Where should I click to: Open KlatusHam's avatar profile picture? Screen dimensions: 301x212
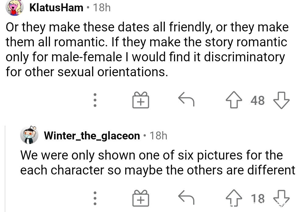(x=15, y=8)
